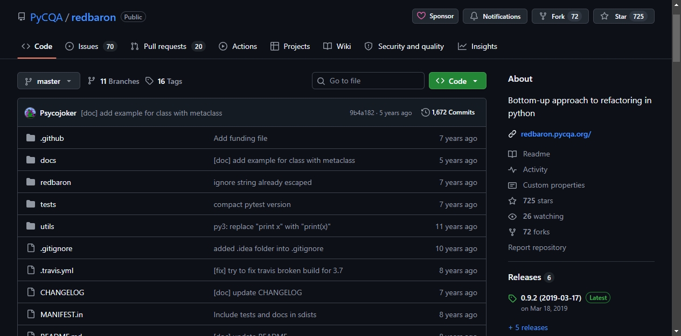Open the MANIFEST.in file
This screenshot has height=336, width=681.
(x=61, y=314)
